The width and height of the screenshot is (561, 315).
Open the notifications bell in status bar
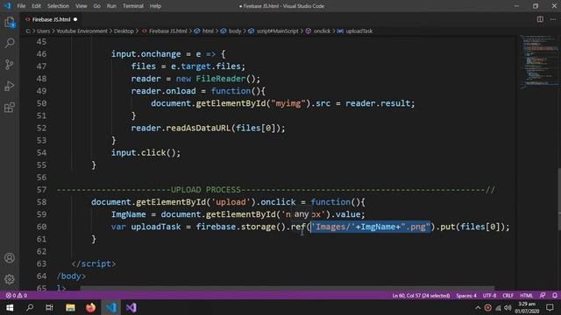(x=555, y=296)
